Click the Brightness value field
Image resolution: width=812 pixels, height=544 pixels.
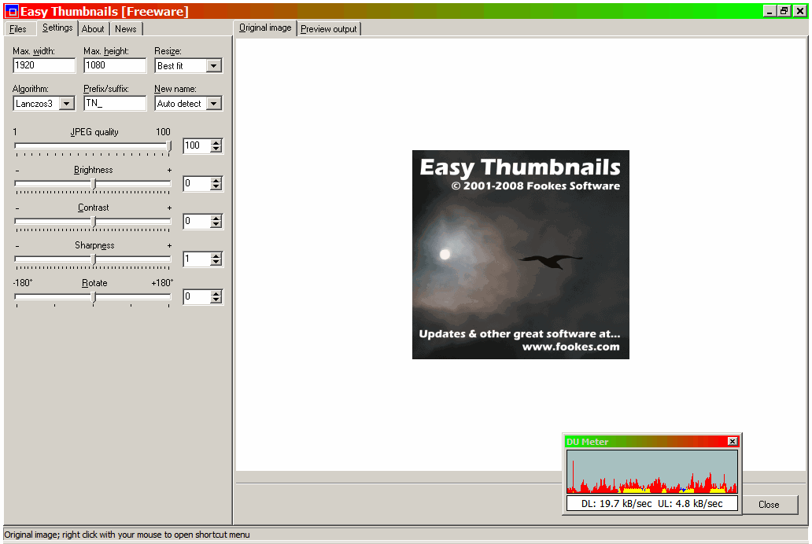(197, 184)
